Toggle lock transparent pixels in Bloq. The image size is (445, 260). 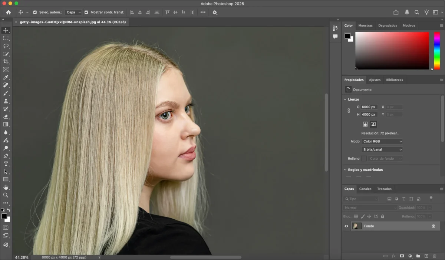[x=356, y=216]
